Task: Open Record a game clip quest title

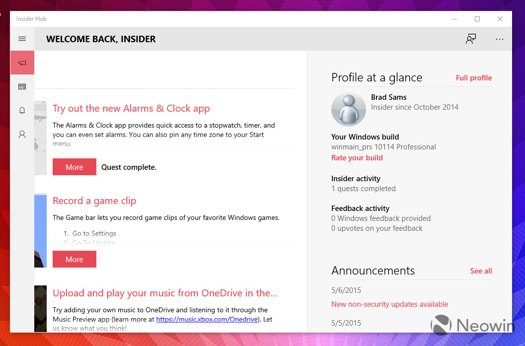Action: (x=94, y=201)
